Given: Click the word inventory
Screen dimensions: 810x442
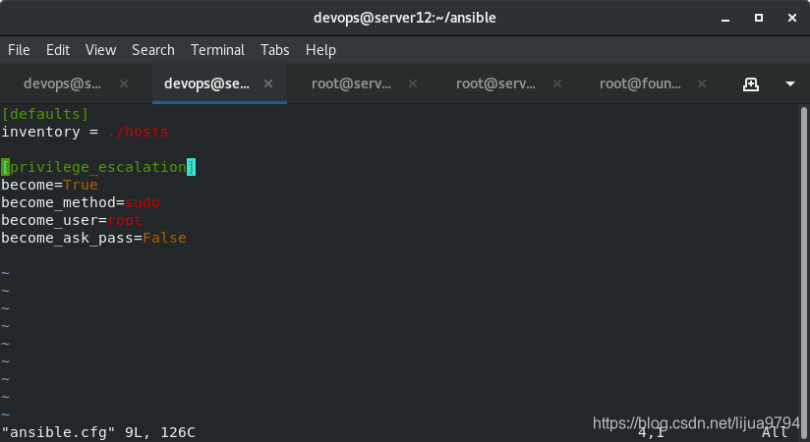Looking at the screenshot, I should tap(41, 132).
